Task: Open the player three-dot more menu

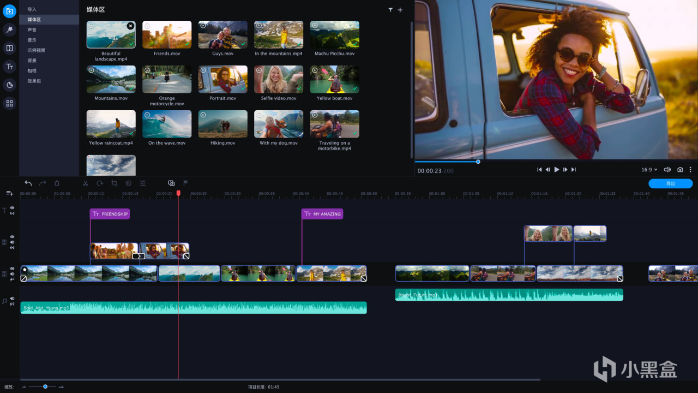Action: 691,170
